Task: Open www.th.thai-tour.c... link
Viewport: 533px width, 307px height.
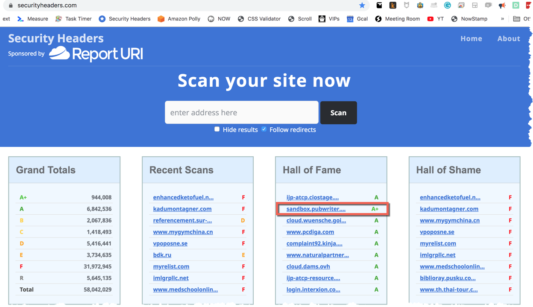Action: [x=448, y=289]
